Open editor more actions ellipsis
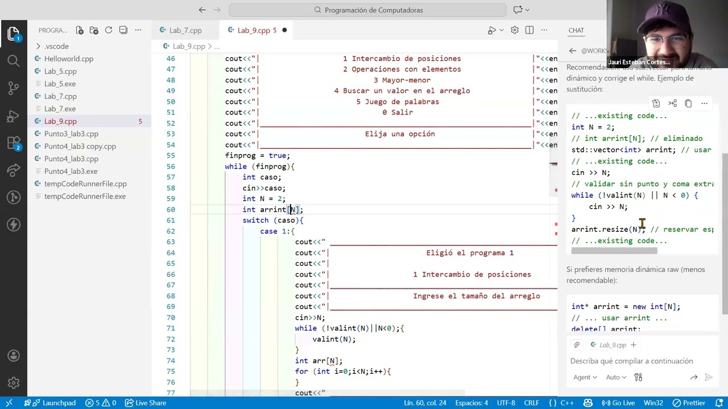 click(x=544, y=30)
